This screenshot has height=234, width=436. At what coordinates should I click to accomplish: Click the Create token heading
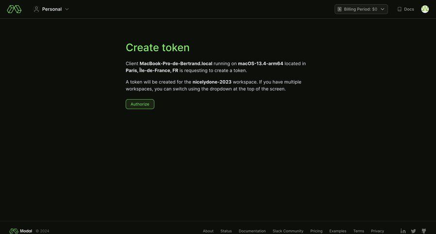157,47
